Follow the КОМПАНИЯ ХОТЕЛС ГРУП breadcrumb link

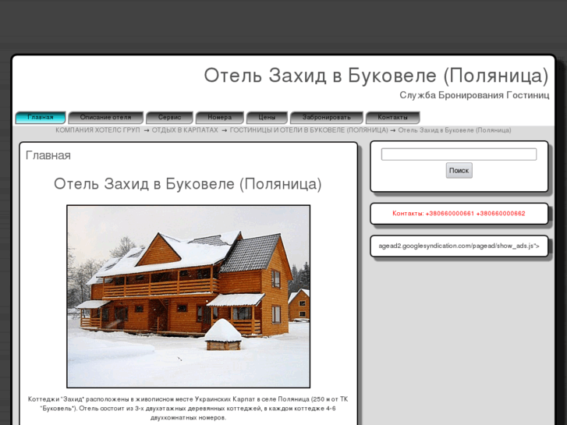pyautogui.click(x=97, y=130)
